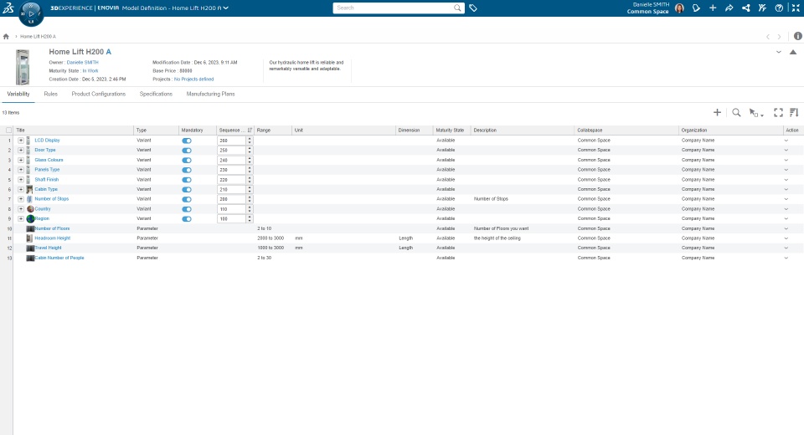This screenshot has width=804, height=435.
Task: Open the Headroom Height parameter
Action: 52,238
